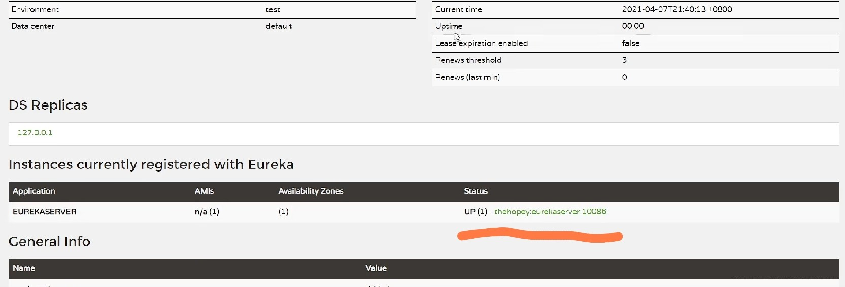Click the Lease expiration enabled label
The height and width of the screenshot is (287, 845).
tap(481, 43)
